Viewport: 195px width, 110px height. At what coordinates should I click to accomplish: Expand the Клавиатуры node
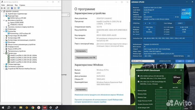[x=4, y=29]
